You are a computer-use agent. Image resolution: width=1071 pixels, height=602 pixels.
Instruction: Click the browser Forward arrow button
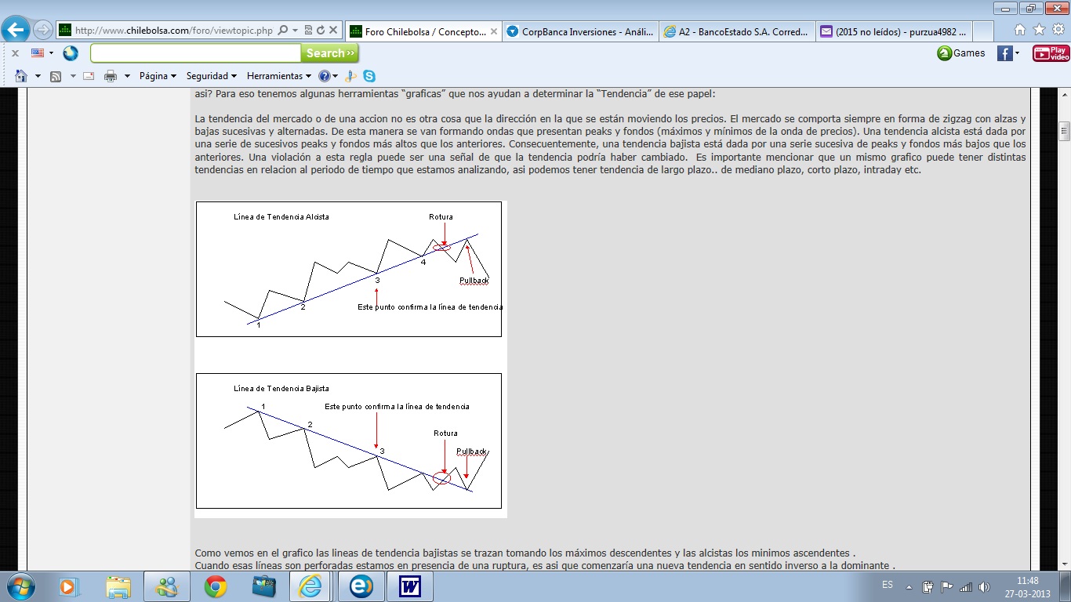pos(42,31)
